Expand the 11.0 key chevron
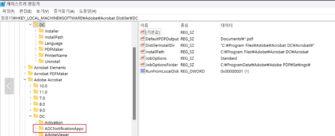 (x=30, y=92)
